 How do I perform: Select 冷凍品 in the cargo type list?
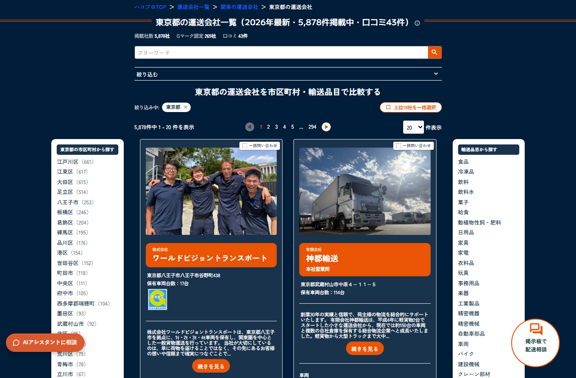[x=466, y=172]
